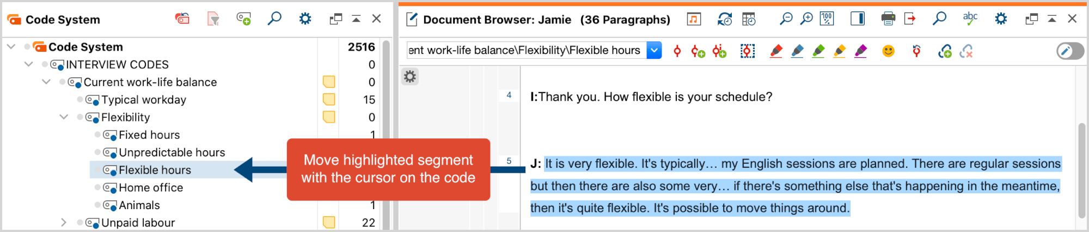Click the recent codes quick list field
This screenshot has width=1089, height=232.
pyautogui.click(x=525, y=51)
